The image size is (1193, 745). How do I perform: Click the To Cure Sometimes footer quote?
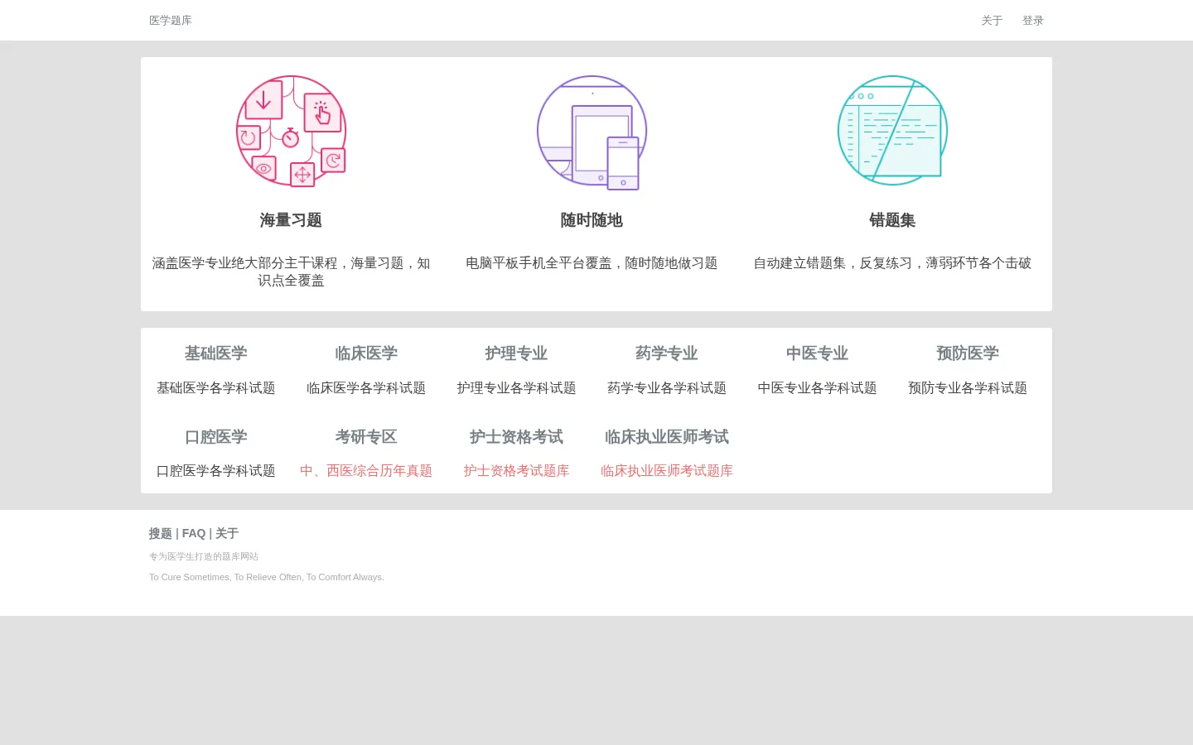pos(267,577)
